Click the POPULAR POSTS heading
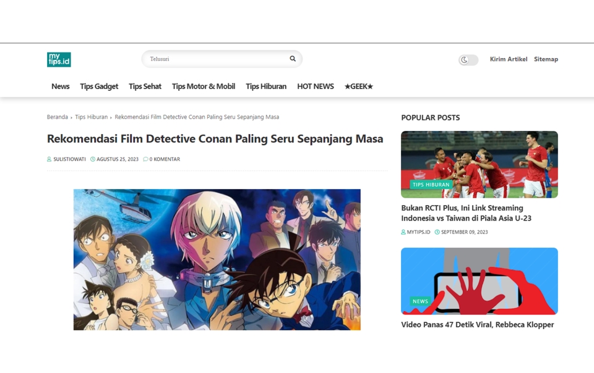 click(x=431, y=117)
